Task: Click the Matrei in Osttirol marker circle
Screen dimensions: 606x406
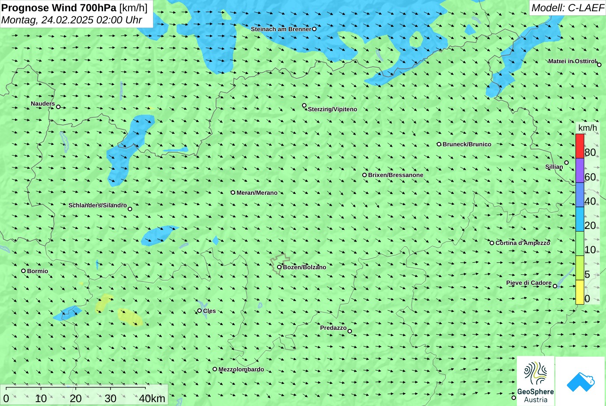Action: pos(599,65)
